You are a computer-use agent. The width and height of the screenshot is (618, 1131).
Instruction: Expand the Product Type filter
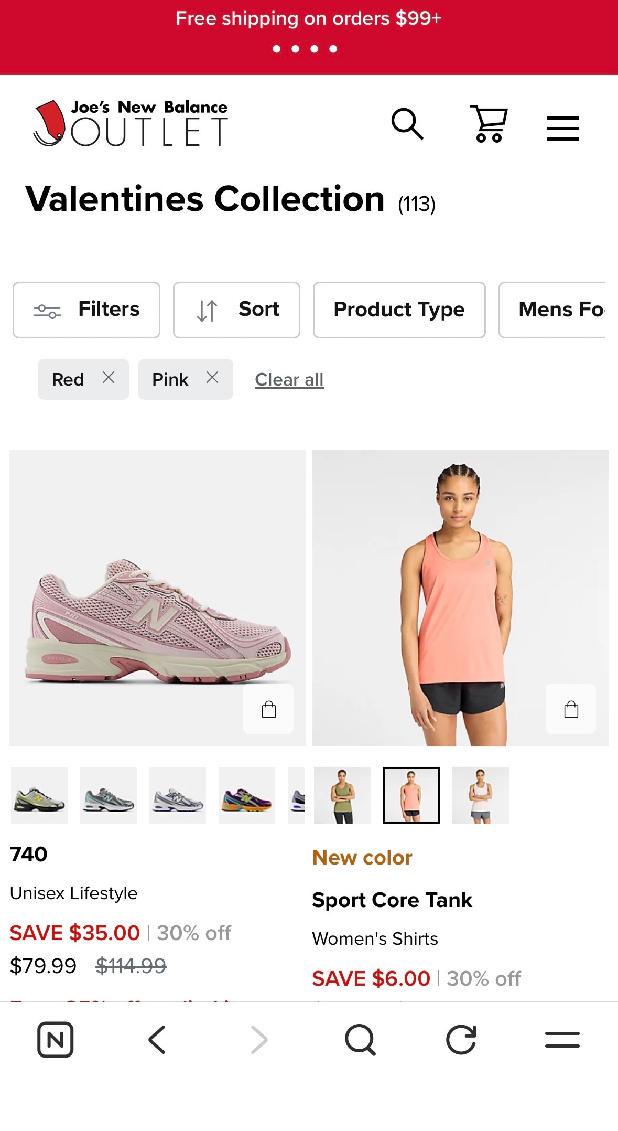tap(399, 310)
